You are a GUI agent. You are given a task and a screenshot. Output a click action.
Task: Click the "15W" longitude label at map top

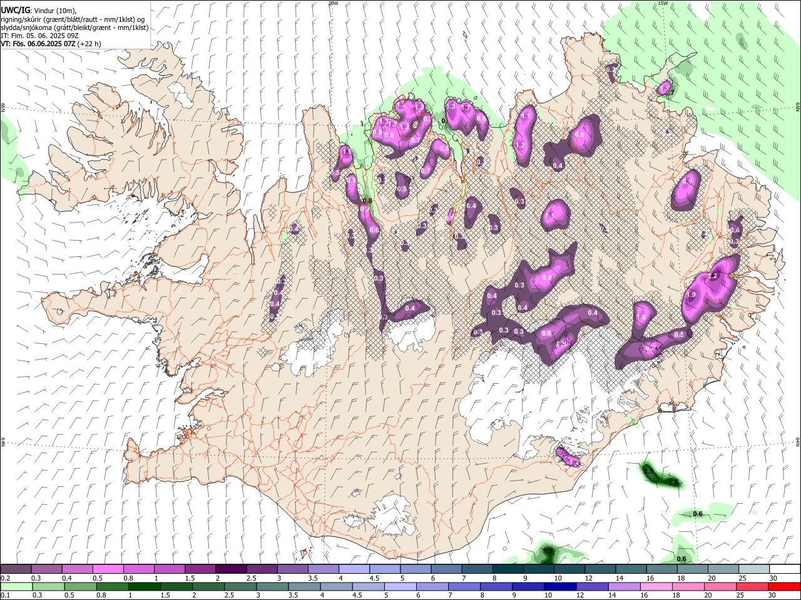(x=663, y=3)
